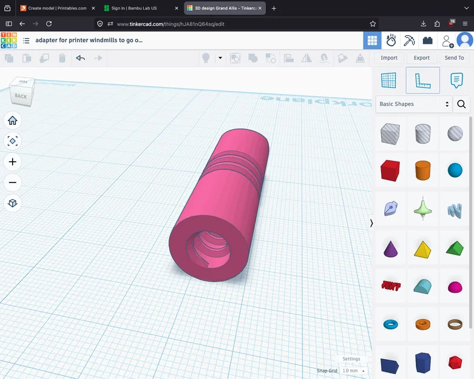Open the Ruler tool
Viewport: 474px width, 379px height.
422,80
